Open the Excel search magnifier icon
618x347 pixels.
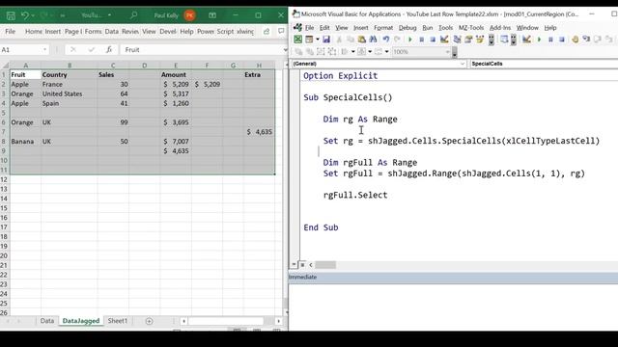point(133,15)
